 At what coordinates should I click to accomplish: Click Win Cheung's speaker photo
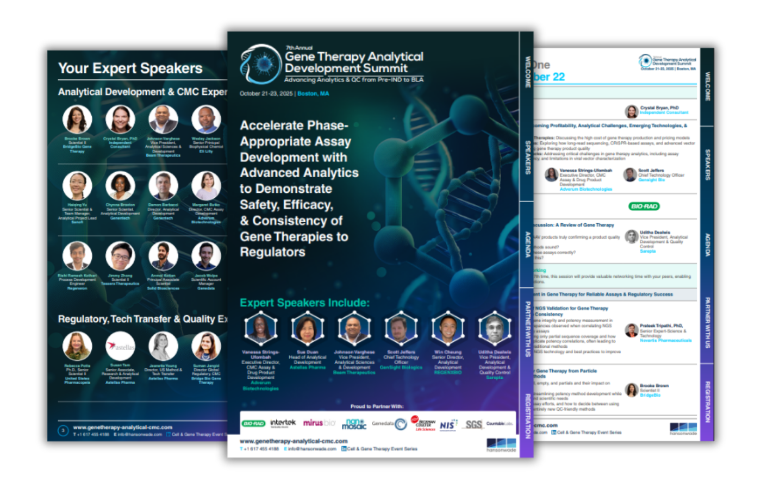[447, 328]
